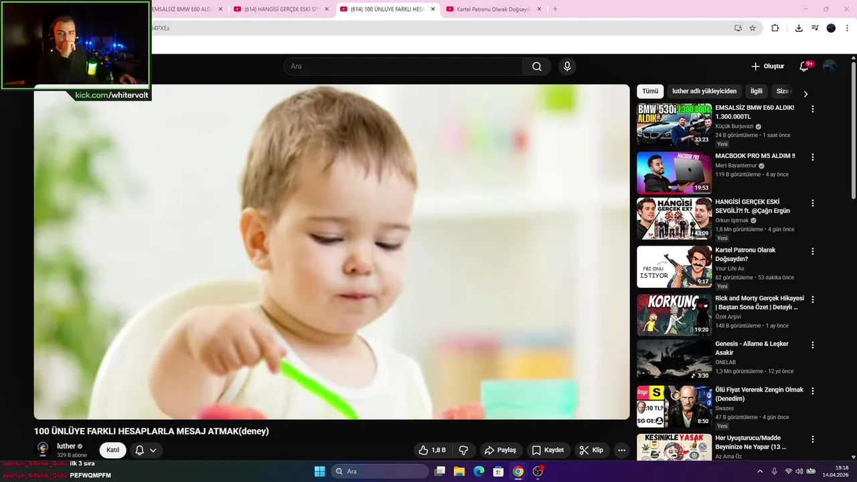Viewport: 857px width, 482px height.
Task: Open luther channel avatar
Action: click(x=44, y=449)
